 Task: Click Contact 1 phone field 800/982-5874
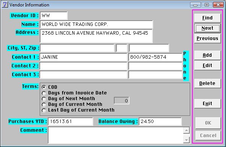(x=155, y=57)
